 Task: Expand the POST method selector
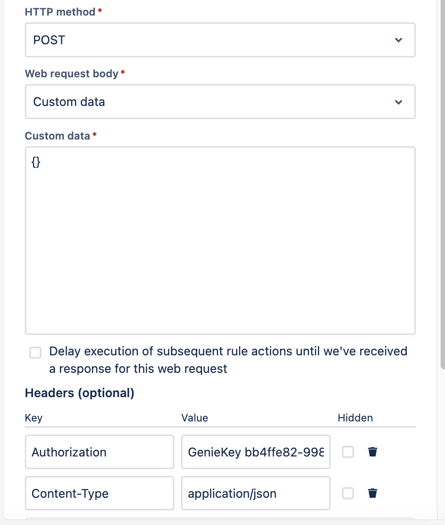(221, 40)
